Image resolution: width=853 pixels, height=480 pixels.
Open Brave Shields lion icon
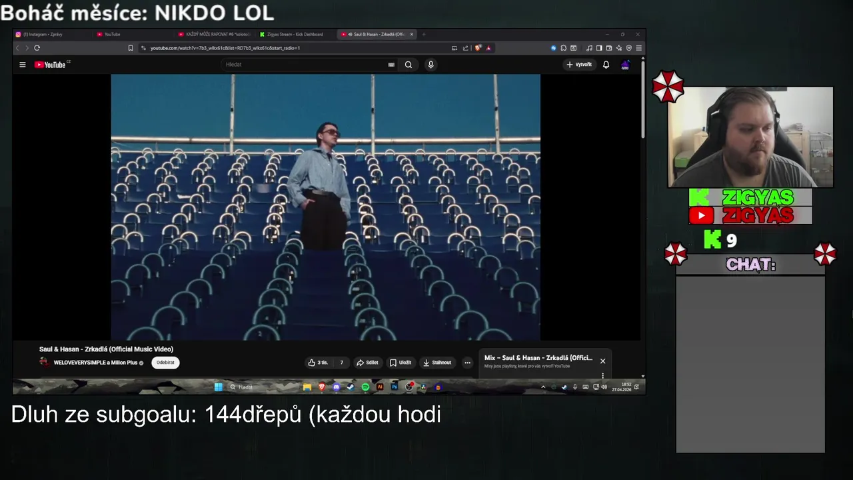pyautogui.click(x=478, y=48)
